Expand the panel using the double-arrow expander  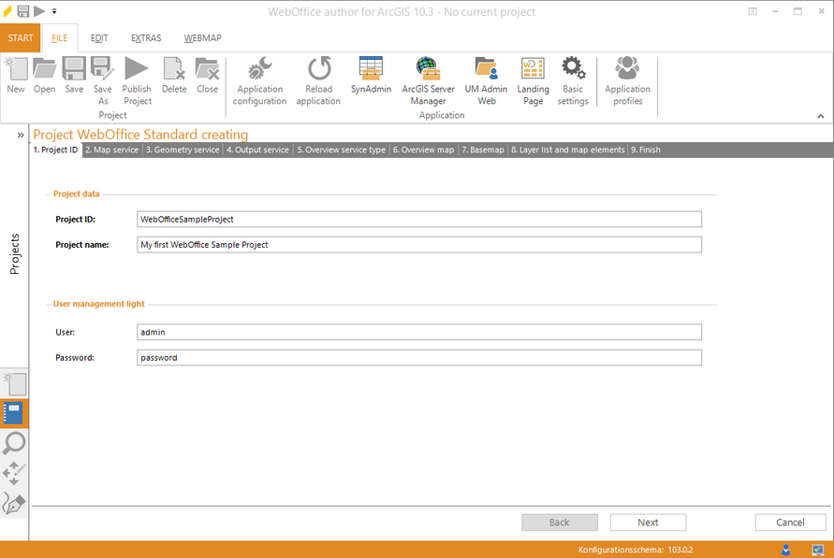tap(21, 135)
